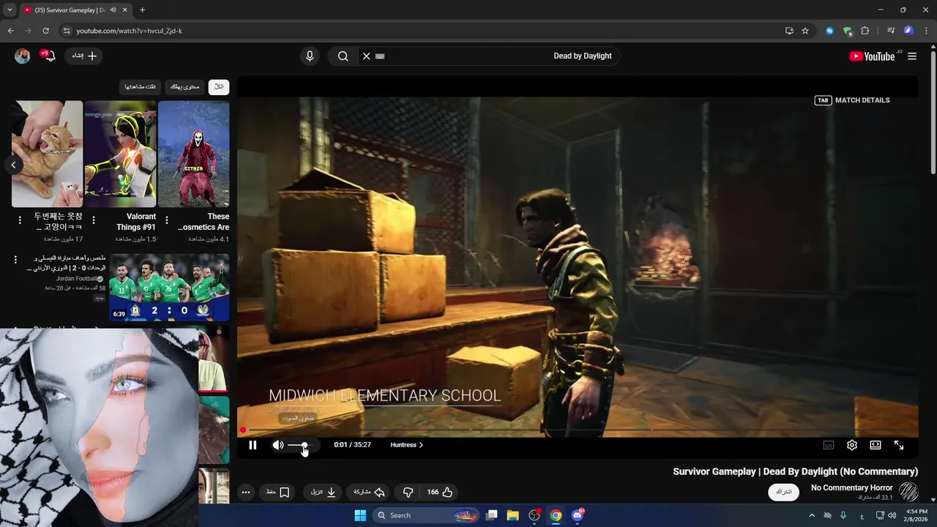Open the account profile avatar
Screen dimensions: 937x527
[23, 56]
